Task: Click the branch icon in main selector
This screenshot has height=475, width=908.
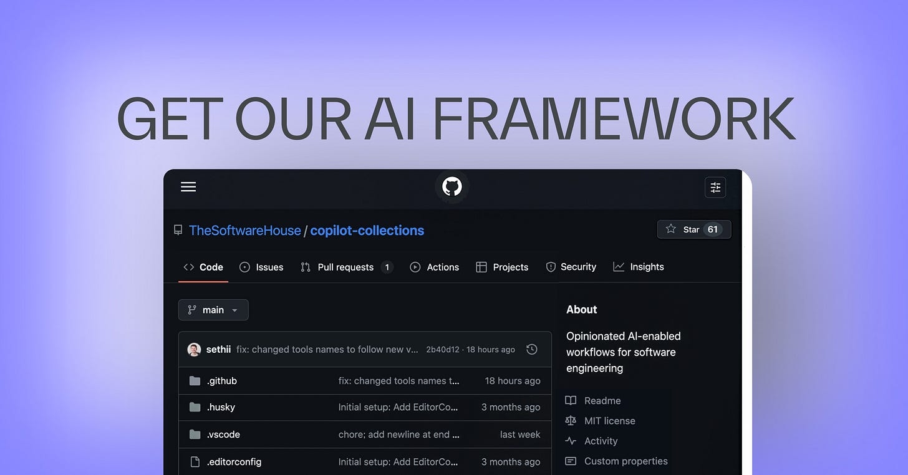Action: point(192,310)
